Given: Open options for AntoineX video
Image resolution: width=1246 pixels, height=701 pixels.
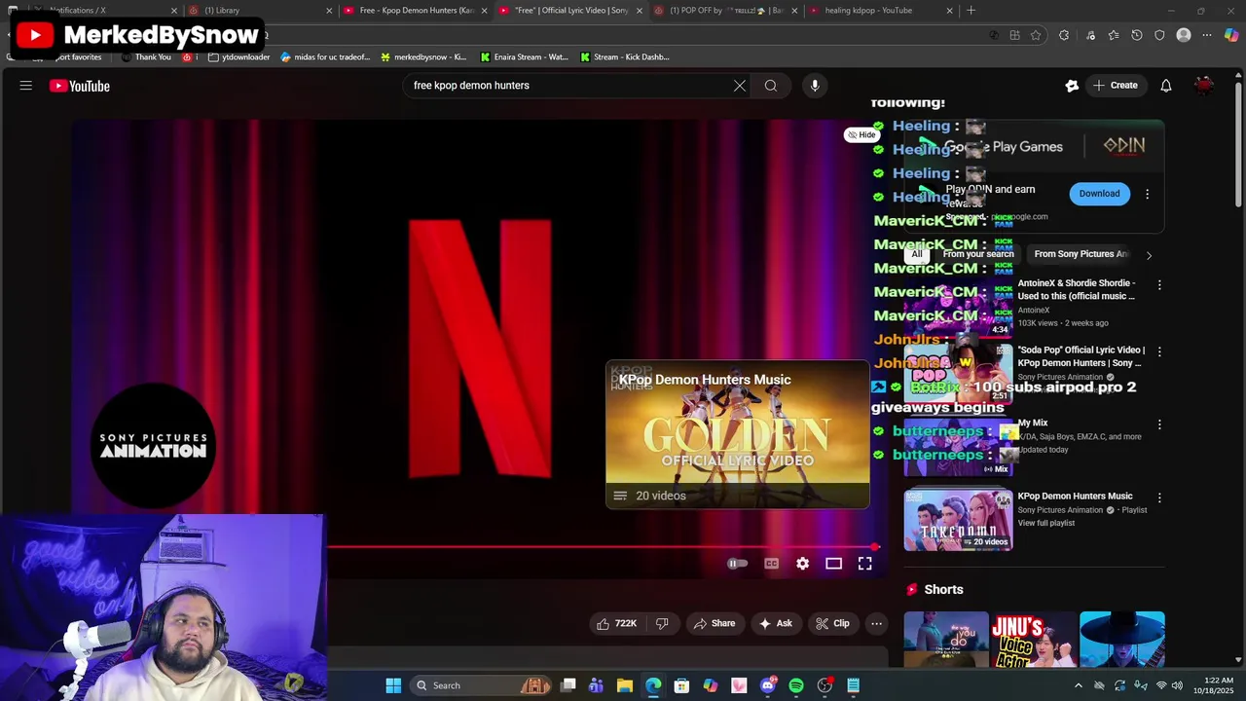Looking at the screenshot, I should pyautogui.click(x=1158, y=285).
